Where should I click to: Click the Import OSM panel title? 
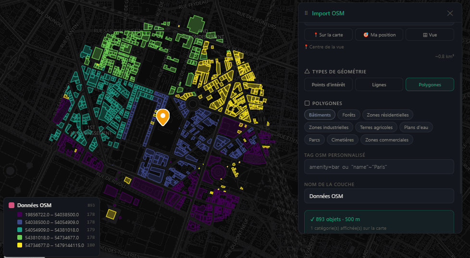click(328, 13)
